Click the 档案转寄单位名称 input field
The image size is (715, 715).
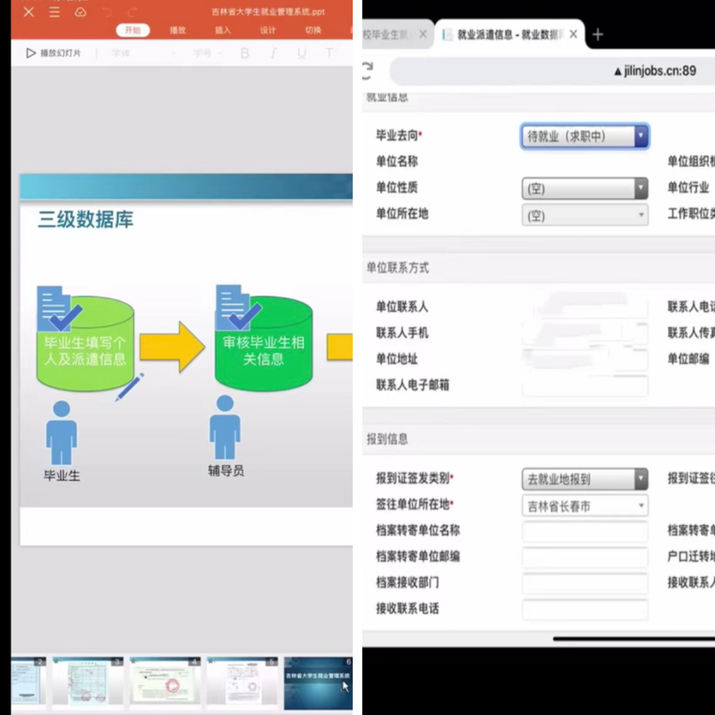(x=584, y=531)
